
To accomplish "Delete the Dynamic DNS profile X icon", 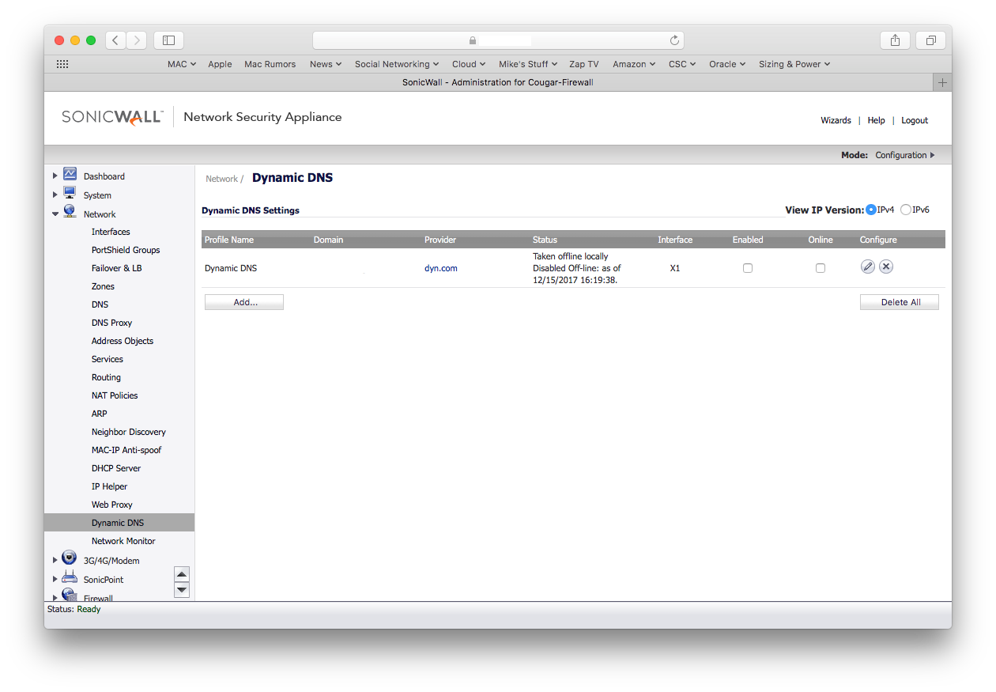I will [x=886, y=267].
